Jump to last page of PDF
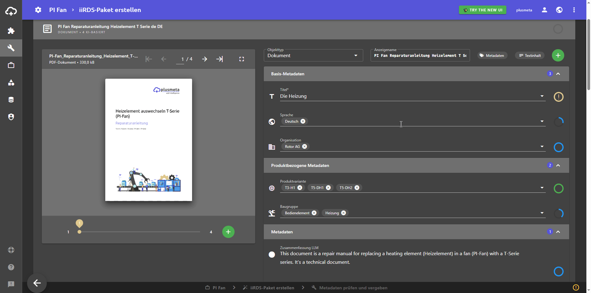The height and width of the screenshot is (293, 591). click(x=219, y=59)
